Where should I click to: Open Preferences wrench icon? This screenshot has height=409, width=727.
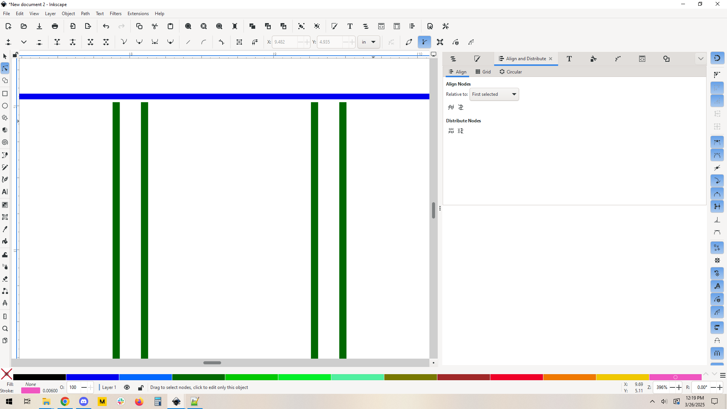coord(446,26)
